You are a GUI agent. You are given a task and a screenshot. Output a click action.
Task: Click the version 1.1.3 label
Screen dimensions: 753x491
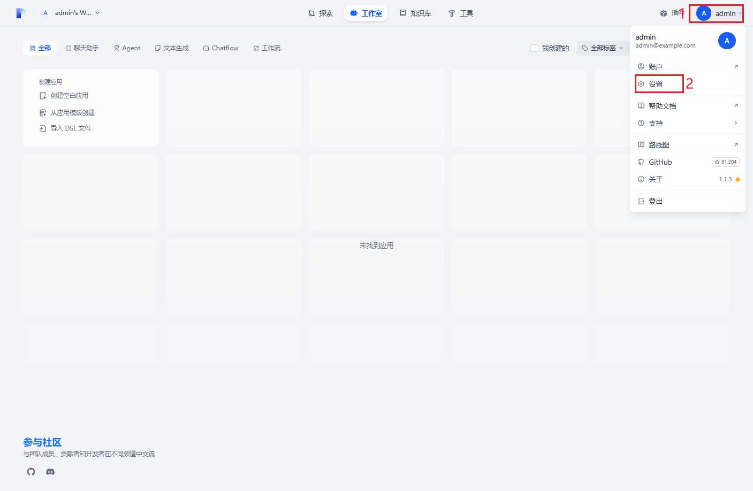[x=725, y=179]
